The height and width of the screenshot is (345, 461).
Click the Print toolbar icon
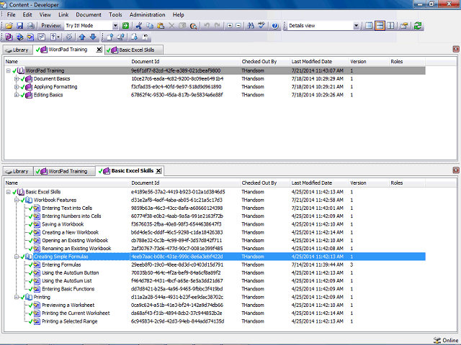click(x=30, y=26)
